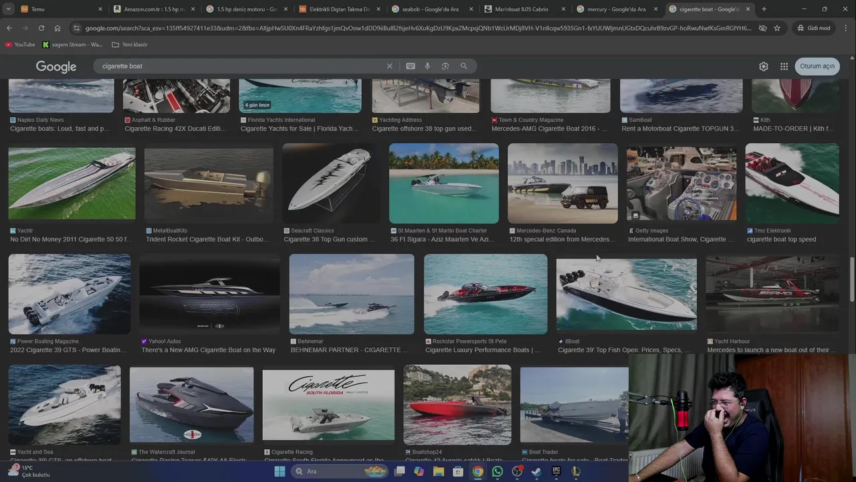Open Google quick settings gear
The image size is (856, 482).
(x=764, y=66)
